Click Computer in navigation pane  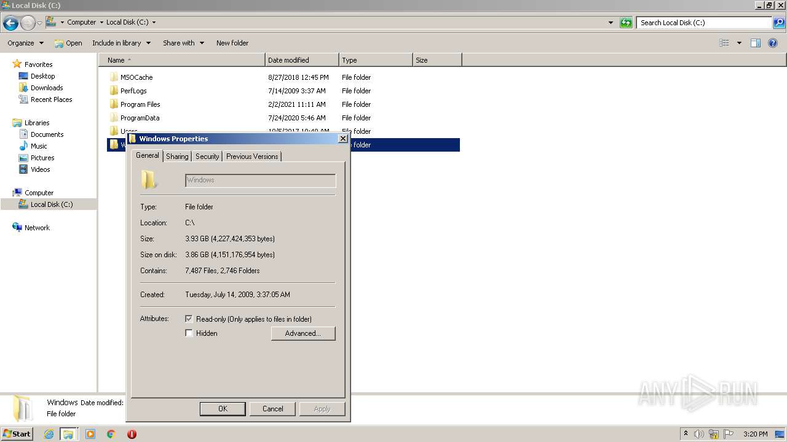point(39,193)
